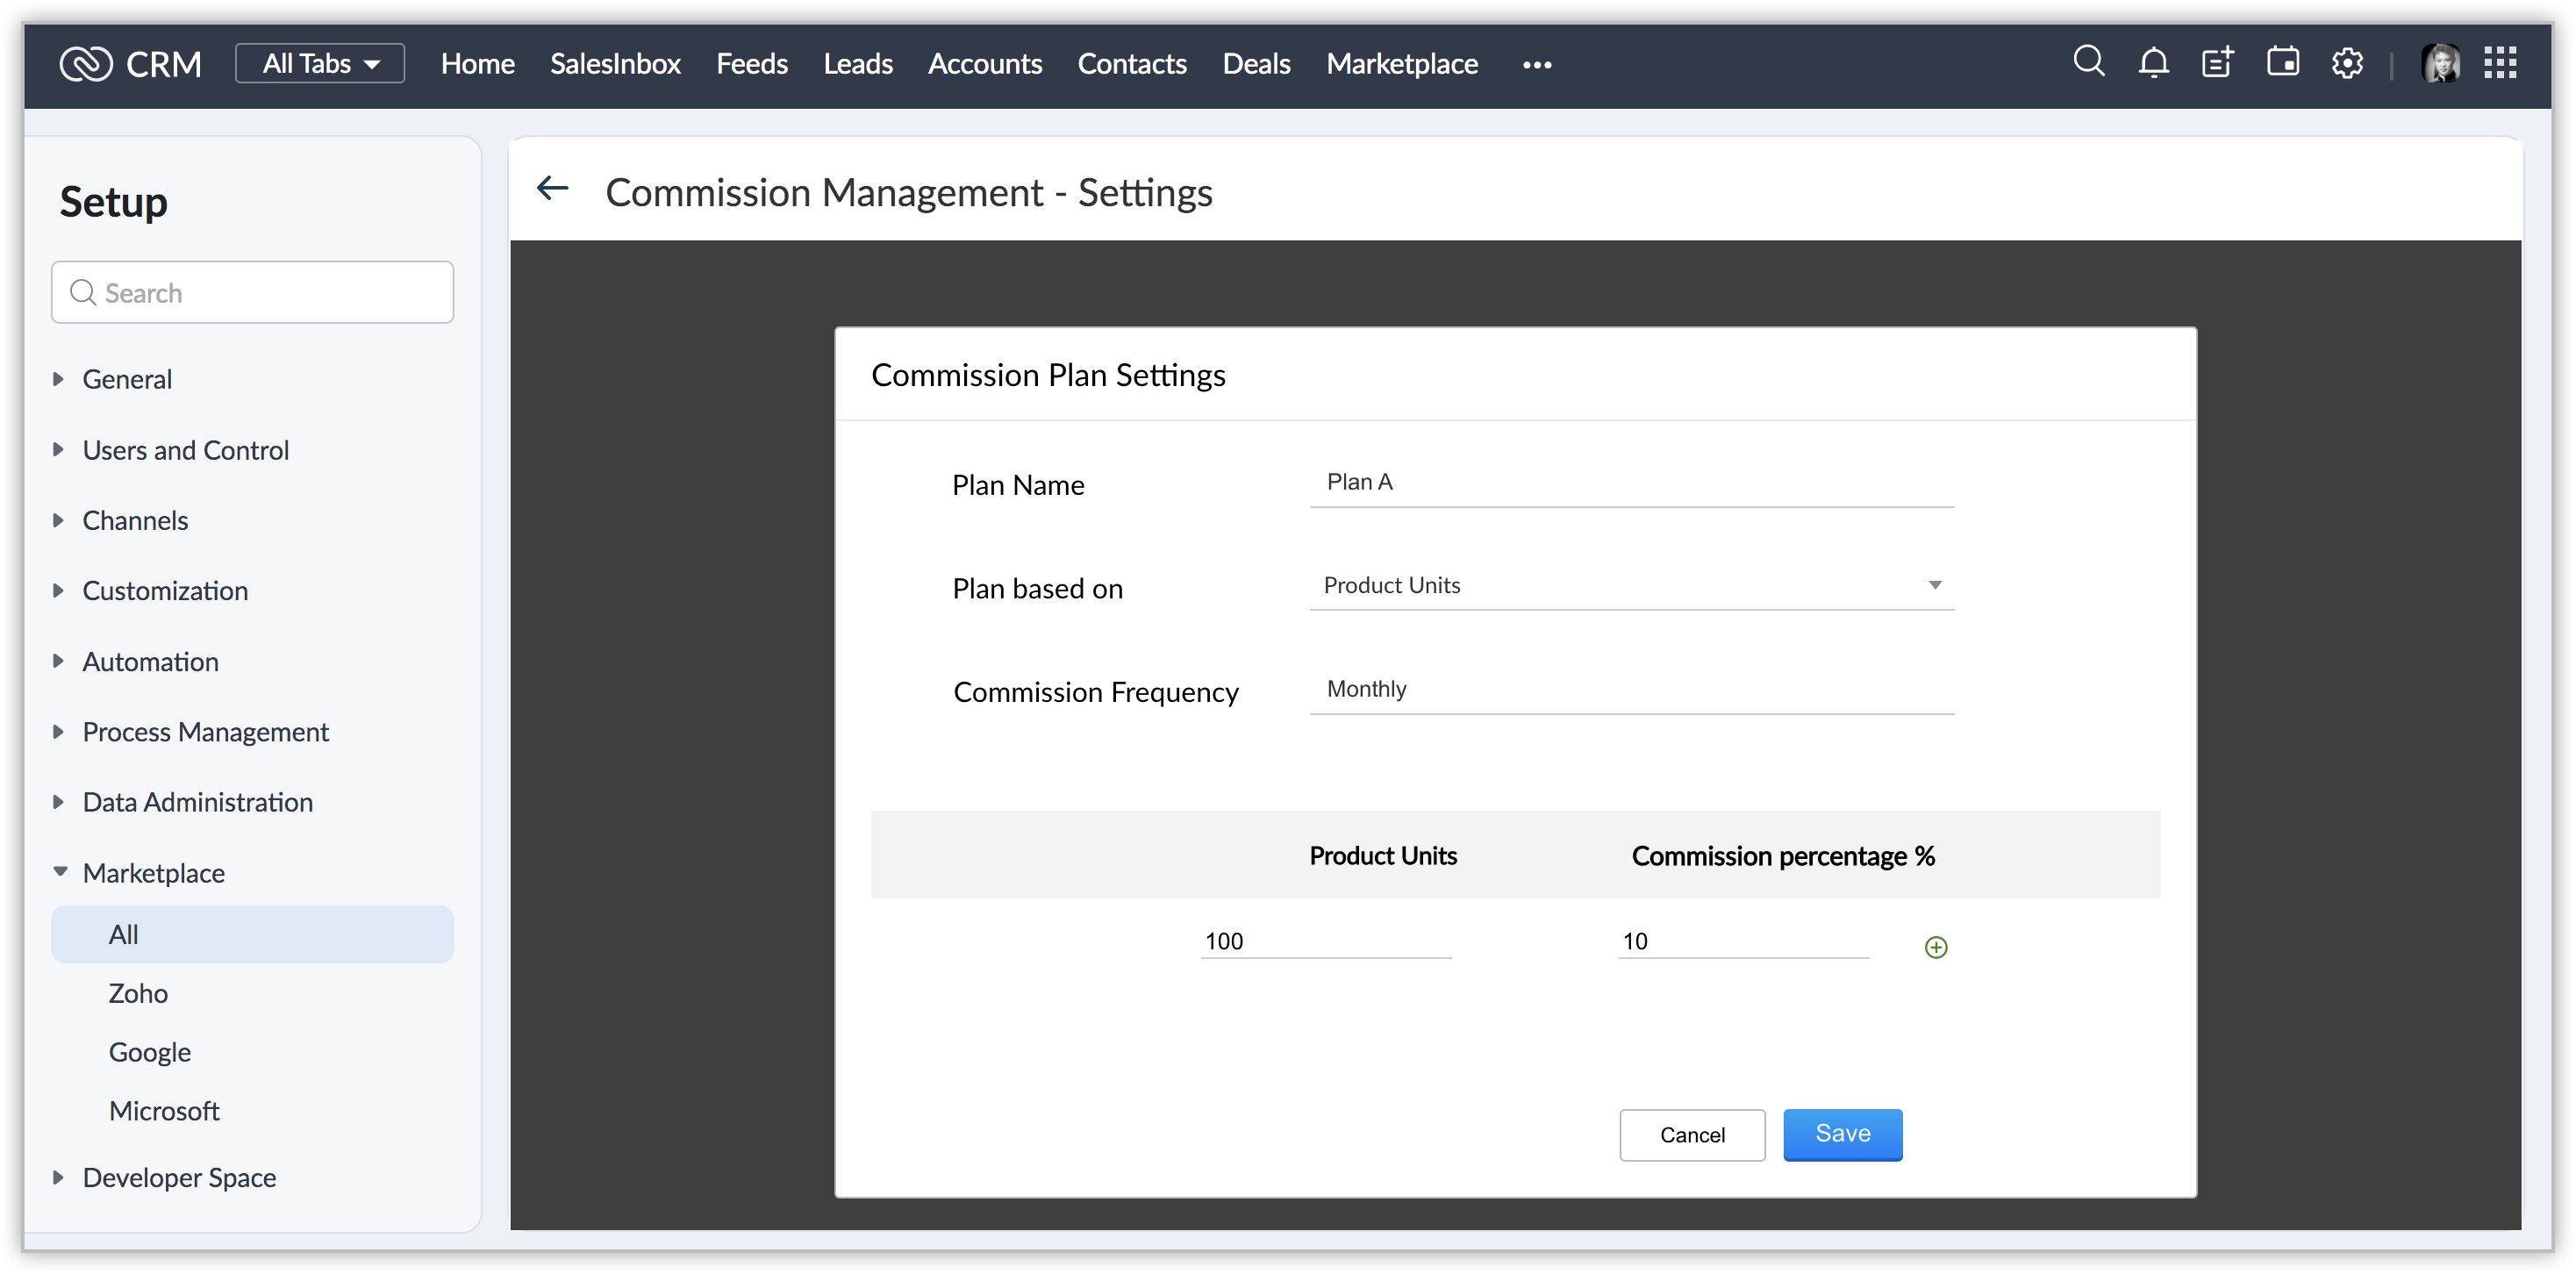This screenshot has height=1274, width=2576.
Task: Open the notifications bell icon
Action: [x=2153, y=63]
